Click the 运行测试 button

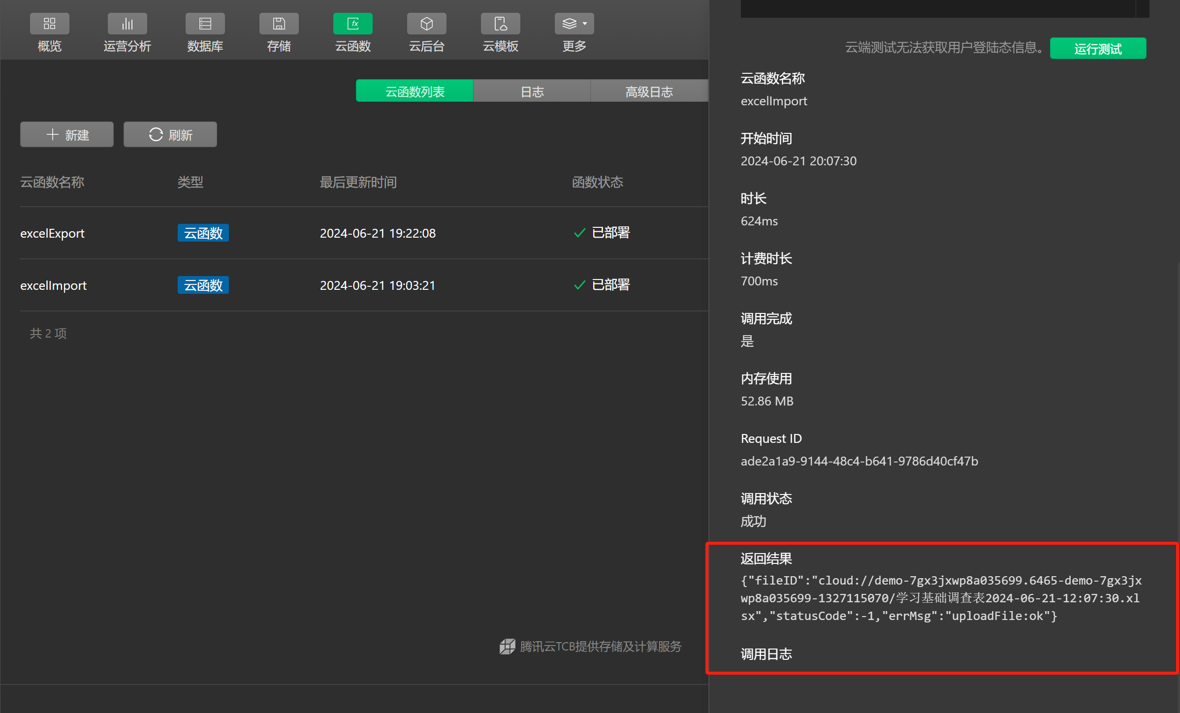(1098, 49)
